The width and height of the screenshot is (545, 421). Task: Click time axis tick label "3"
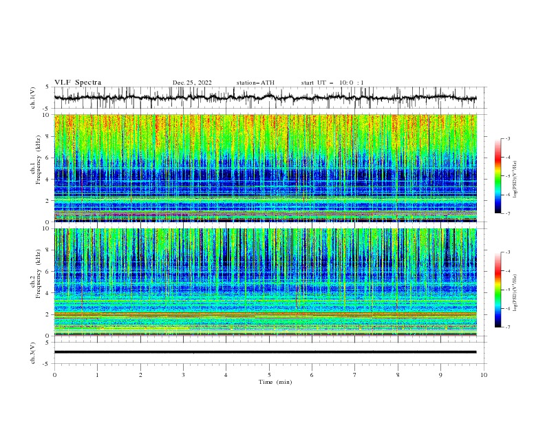click(x=183, y=375)
